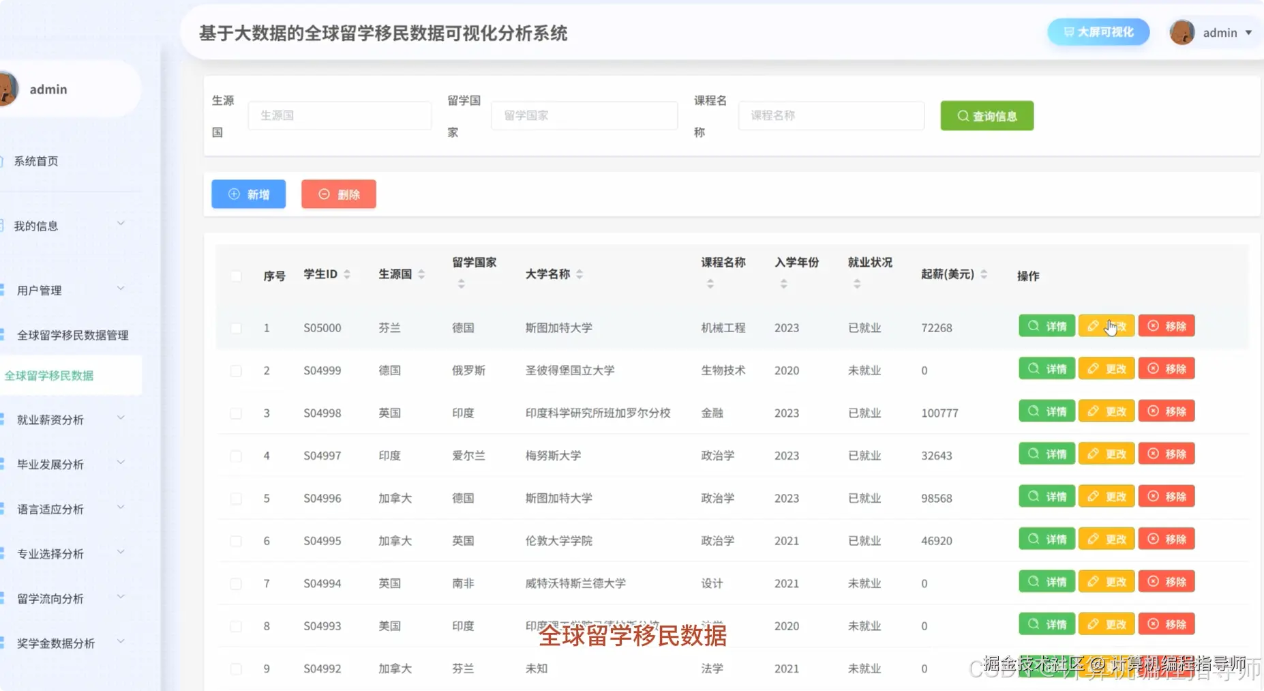
Task: Check the select-all checkbox in table header
Action: coord(236,276)
